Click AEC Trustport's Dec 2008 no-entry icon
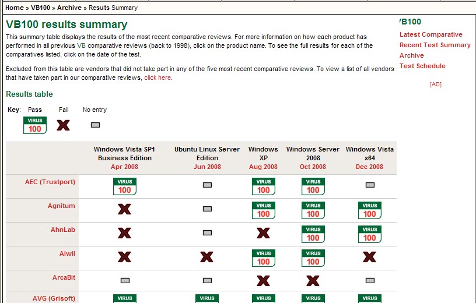The height and width of the screenshot is (303, 476). click(370, 185)
